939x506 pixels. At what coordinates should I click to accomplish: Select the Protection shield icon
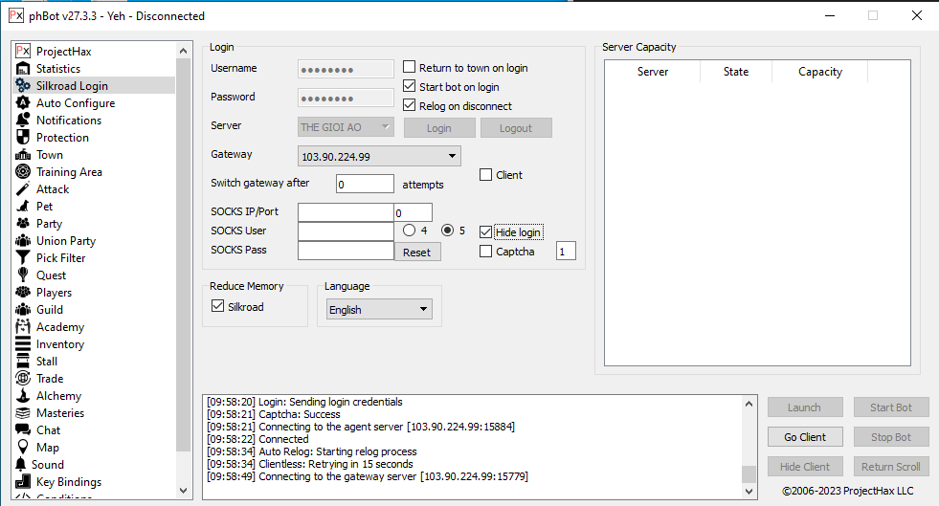click(23, 138)
